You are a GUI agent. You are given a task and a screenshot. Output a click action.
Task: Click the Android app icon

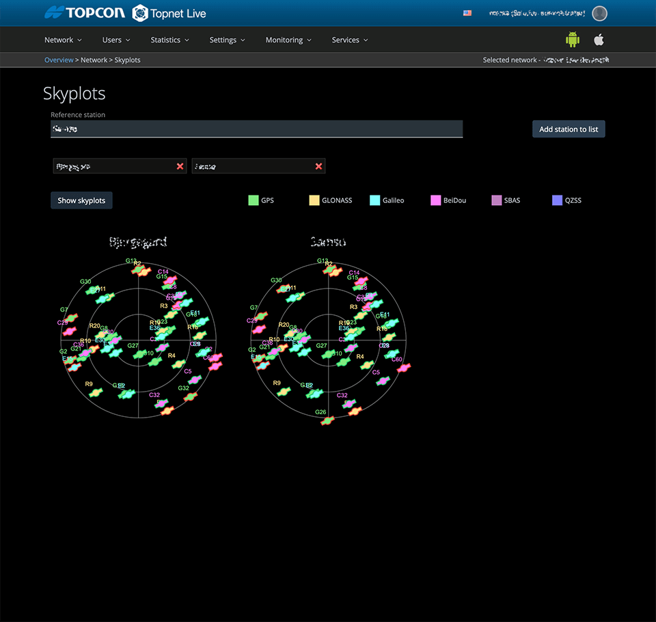pos(572,40)
